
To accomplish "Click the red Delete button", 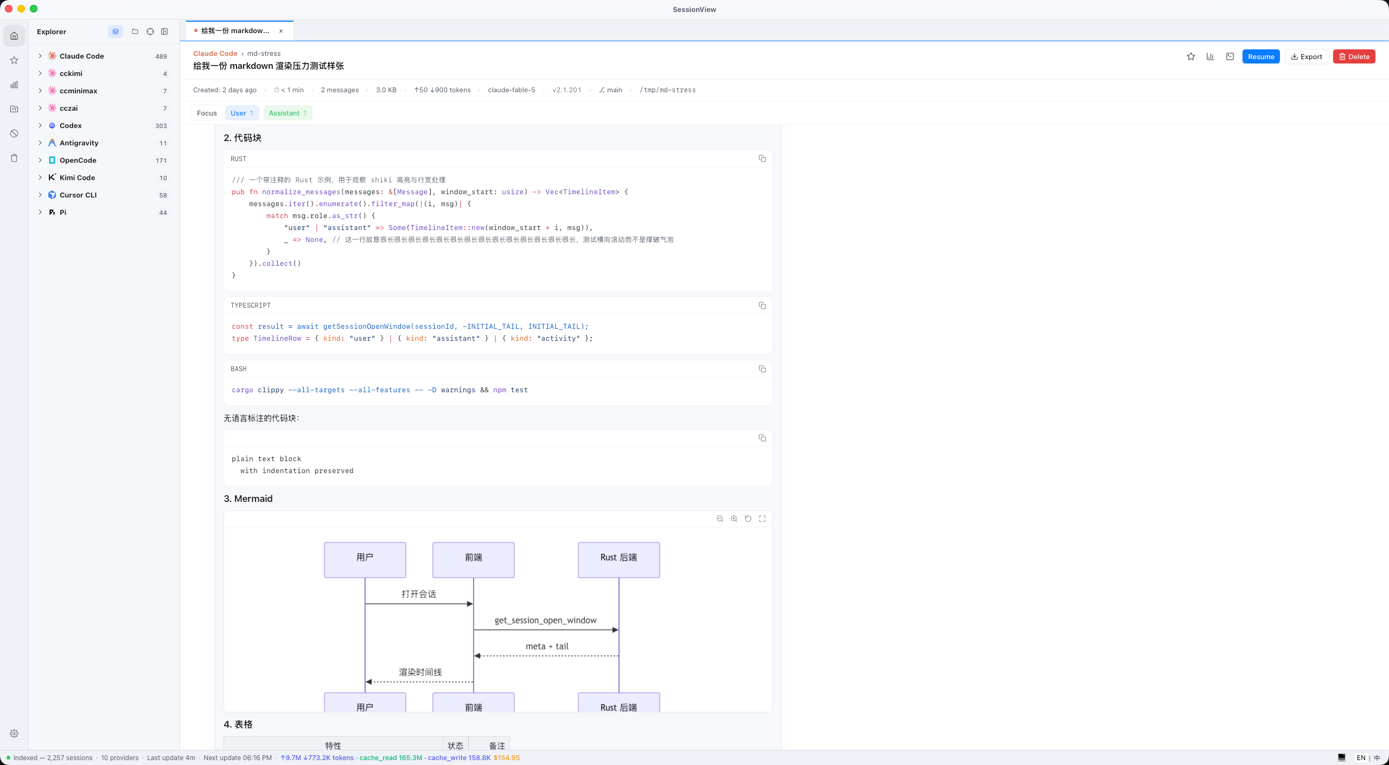I will (1354, 56).
